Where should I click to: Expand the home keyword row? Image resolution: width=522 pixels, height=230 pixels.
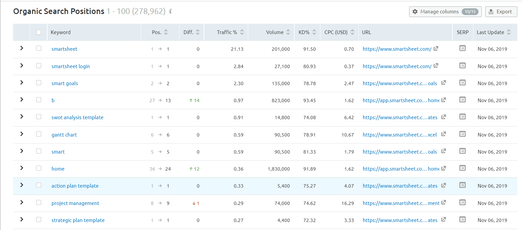22,168
